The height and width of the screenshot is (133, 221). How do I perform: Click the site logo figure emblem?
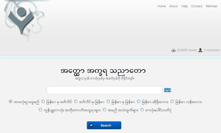point(21,20)
